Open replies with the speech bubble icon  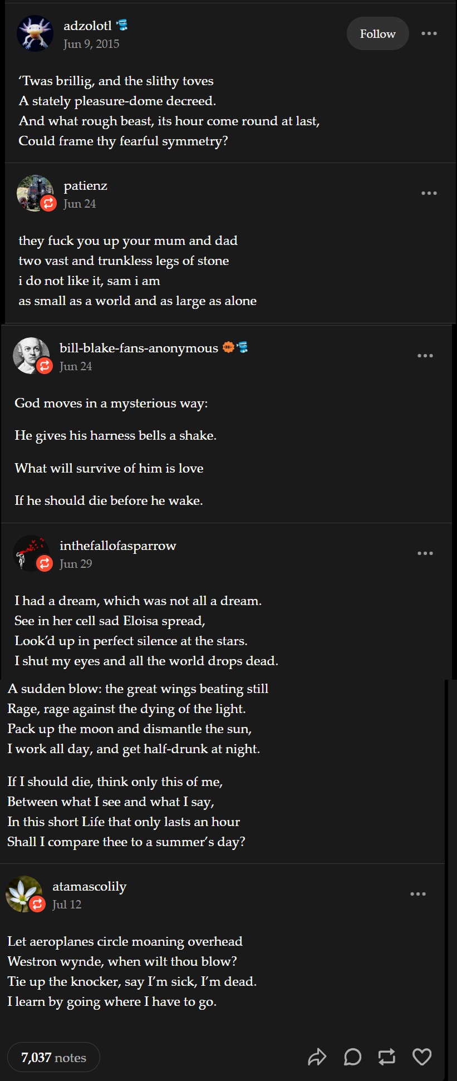[352, 1057]
